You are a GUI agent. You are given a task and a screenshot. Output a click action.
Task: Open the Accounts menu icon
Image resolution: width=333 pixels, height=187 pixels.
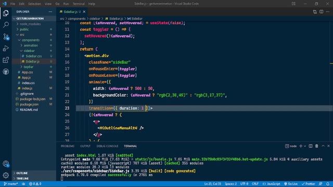(x=6, y=164)
